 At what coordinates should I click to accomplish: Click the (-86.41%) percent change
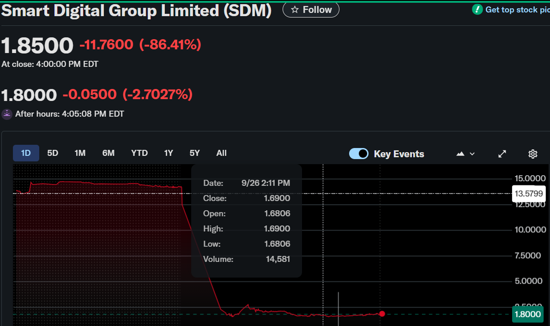point(170,44)
